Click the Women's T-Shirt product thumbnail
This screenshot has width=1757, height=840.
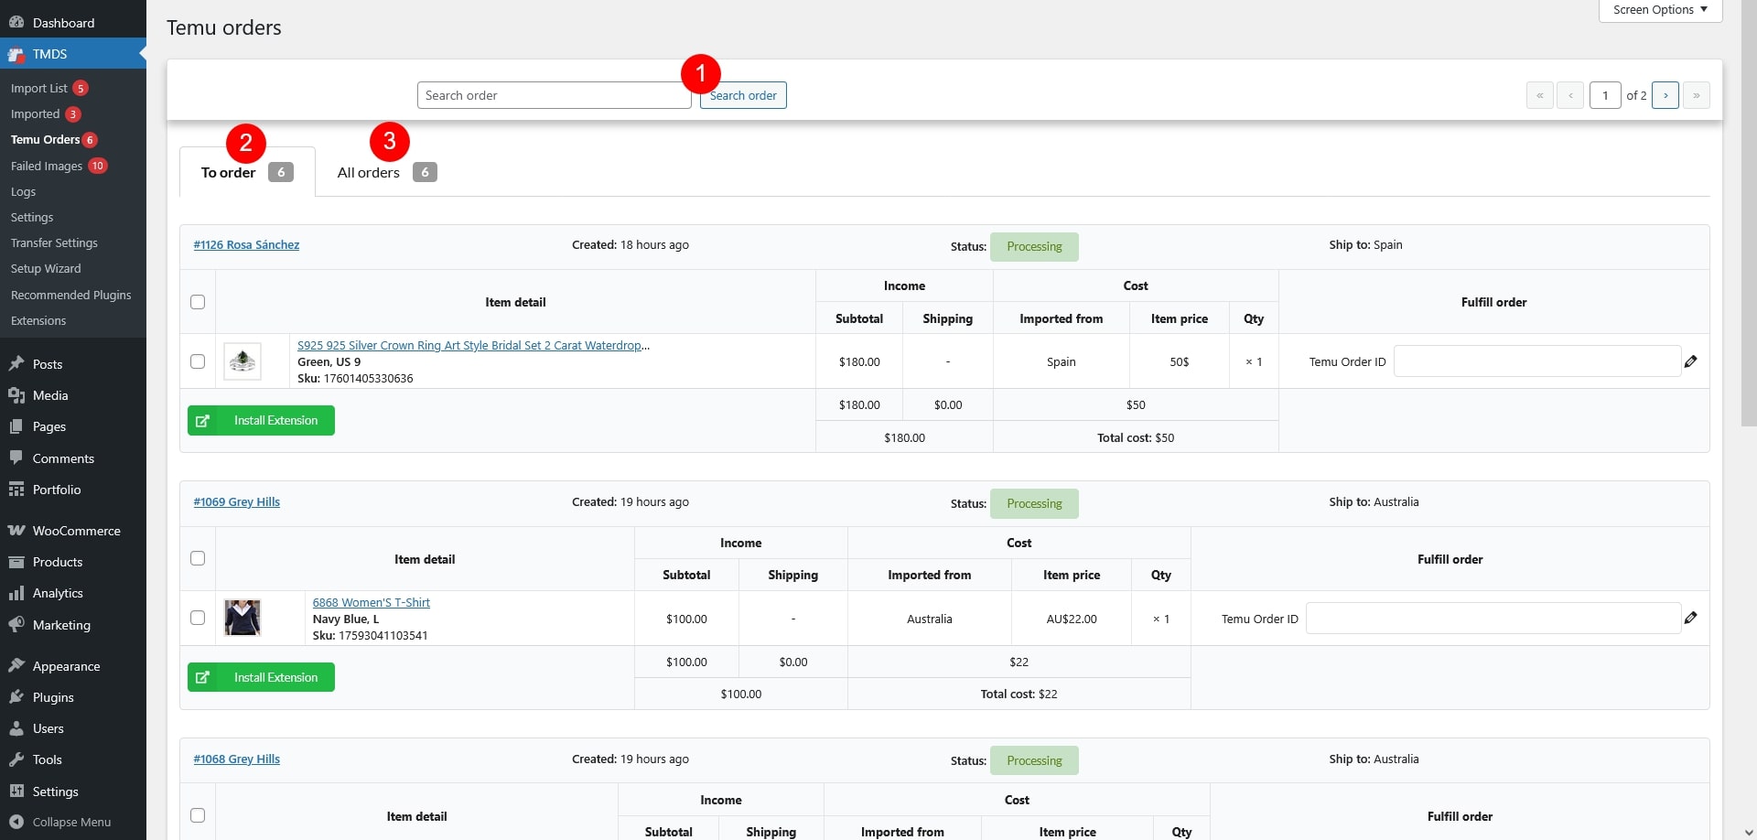243,618
